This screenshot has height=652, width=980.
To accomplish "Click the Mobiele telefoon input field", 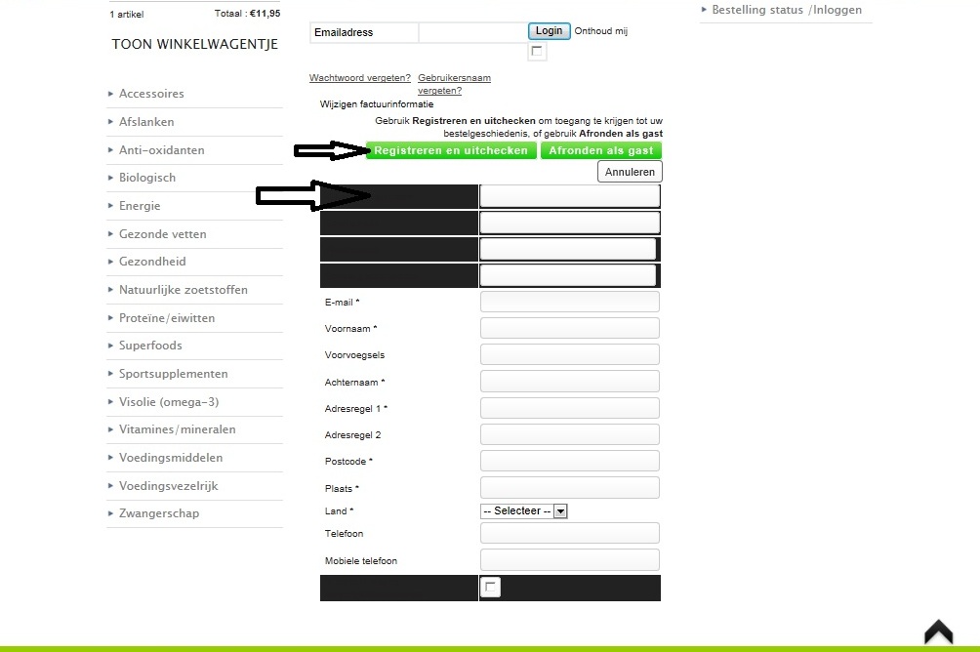I will (569, 560).
